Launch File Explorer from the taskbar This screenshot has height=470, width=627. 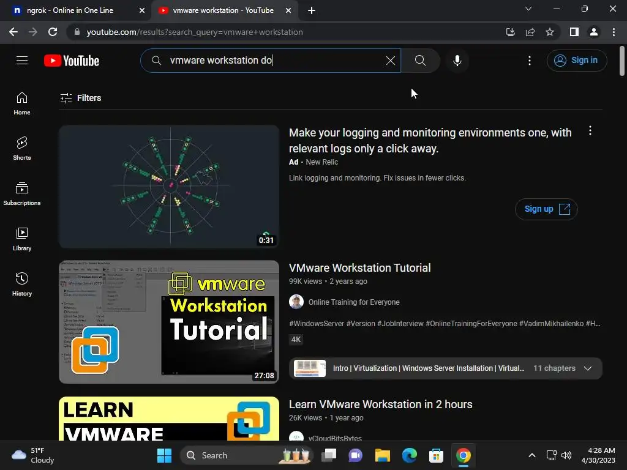[x=382, y=455]
